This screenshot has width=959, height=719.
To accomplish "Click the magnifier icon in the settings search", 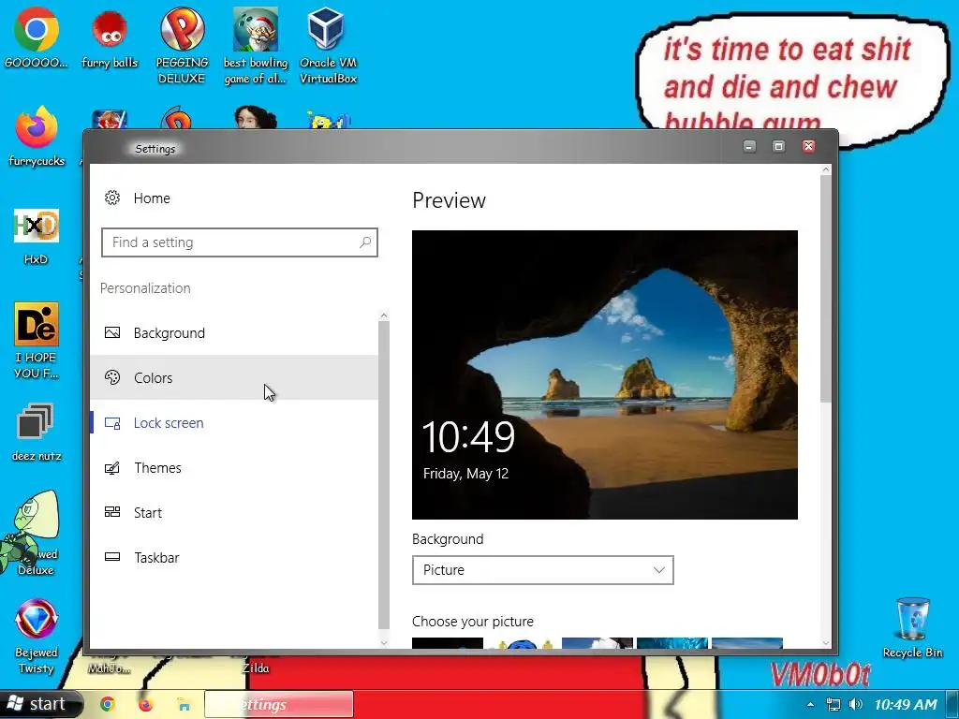I will [365, 242].
